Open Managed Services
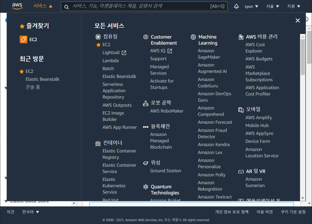The height and width of the screenshot is (224, 312). [x=159, y=70]
